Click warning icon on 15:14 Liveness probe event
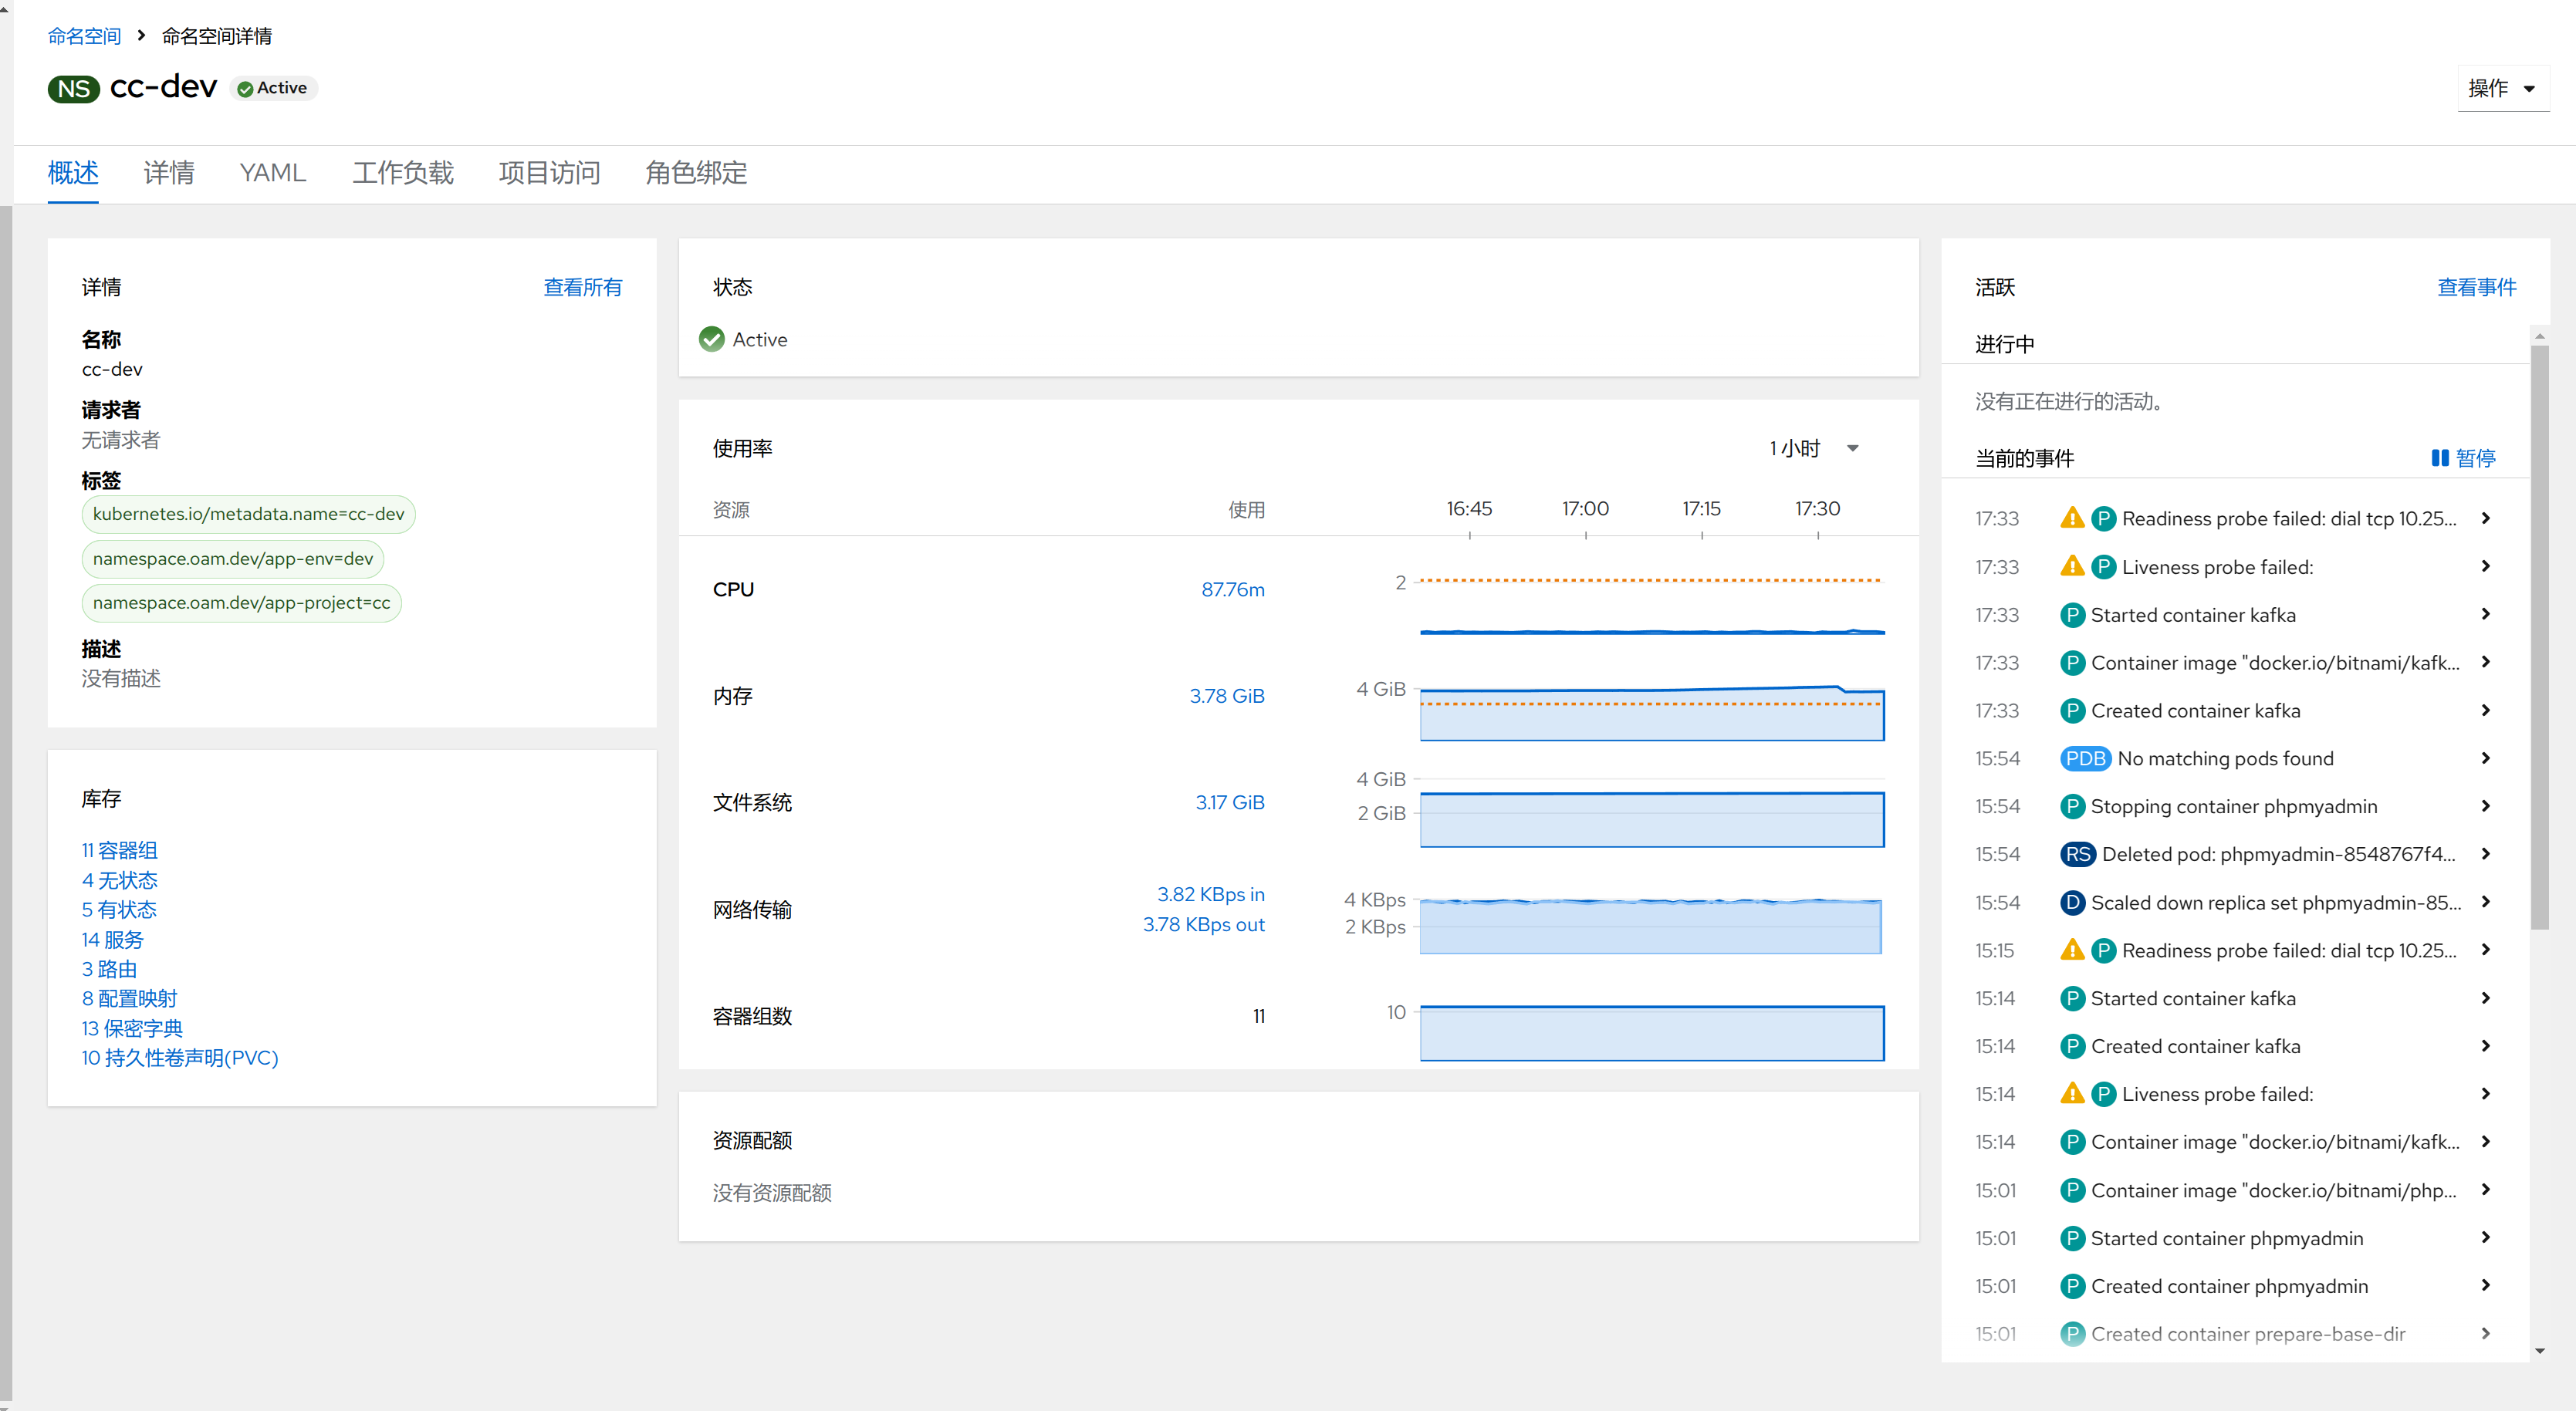This screenshot has width=2576, height=1411. tap(2072, 1094)
